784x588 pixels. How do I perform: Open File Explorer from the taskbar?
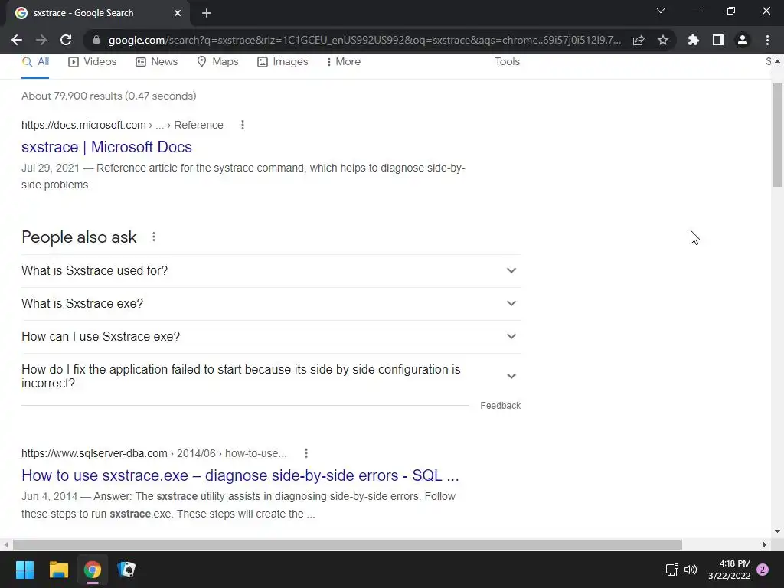tap(58, 570)
